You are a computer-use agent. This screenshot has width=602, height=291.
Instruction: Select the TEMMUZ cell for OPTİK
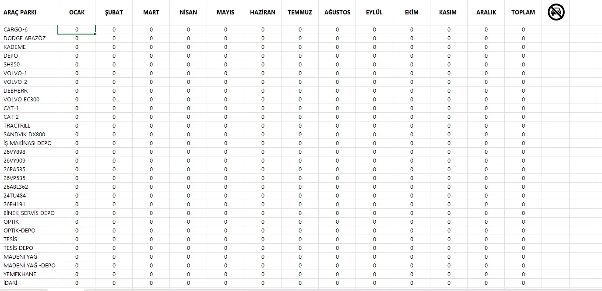click(x=300, y=222)
